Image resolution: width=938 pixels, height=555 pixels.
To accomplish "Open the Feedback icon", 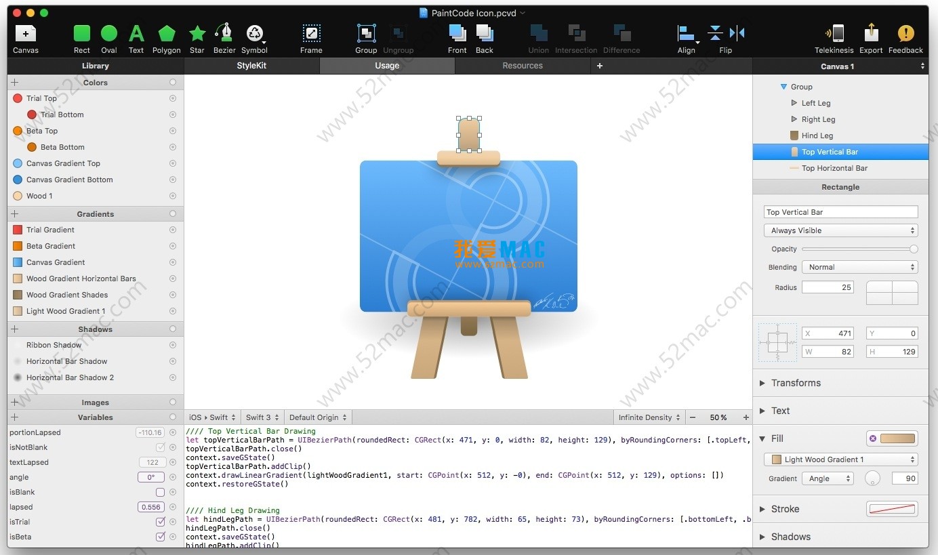I will pyautogui.click(x=905, y=33).
